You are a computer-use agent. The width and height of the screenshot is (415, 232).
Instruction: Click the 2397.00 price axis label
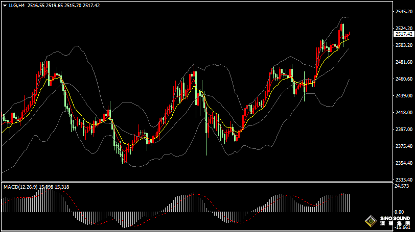click(x=404, y=130)
